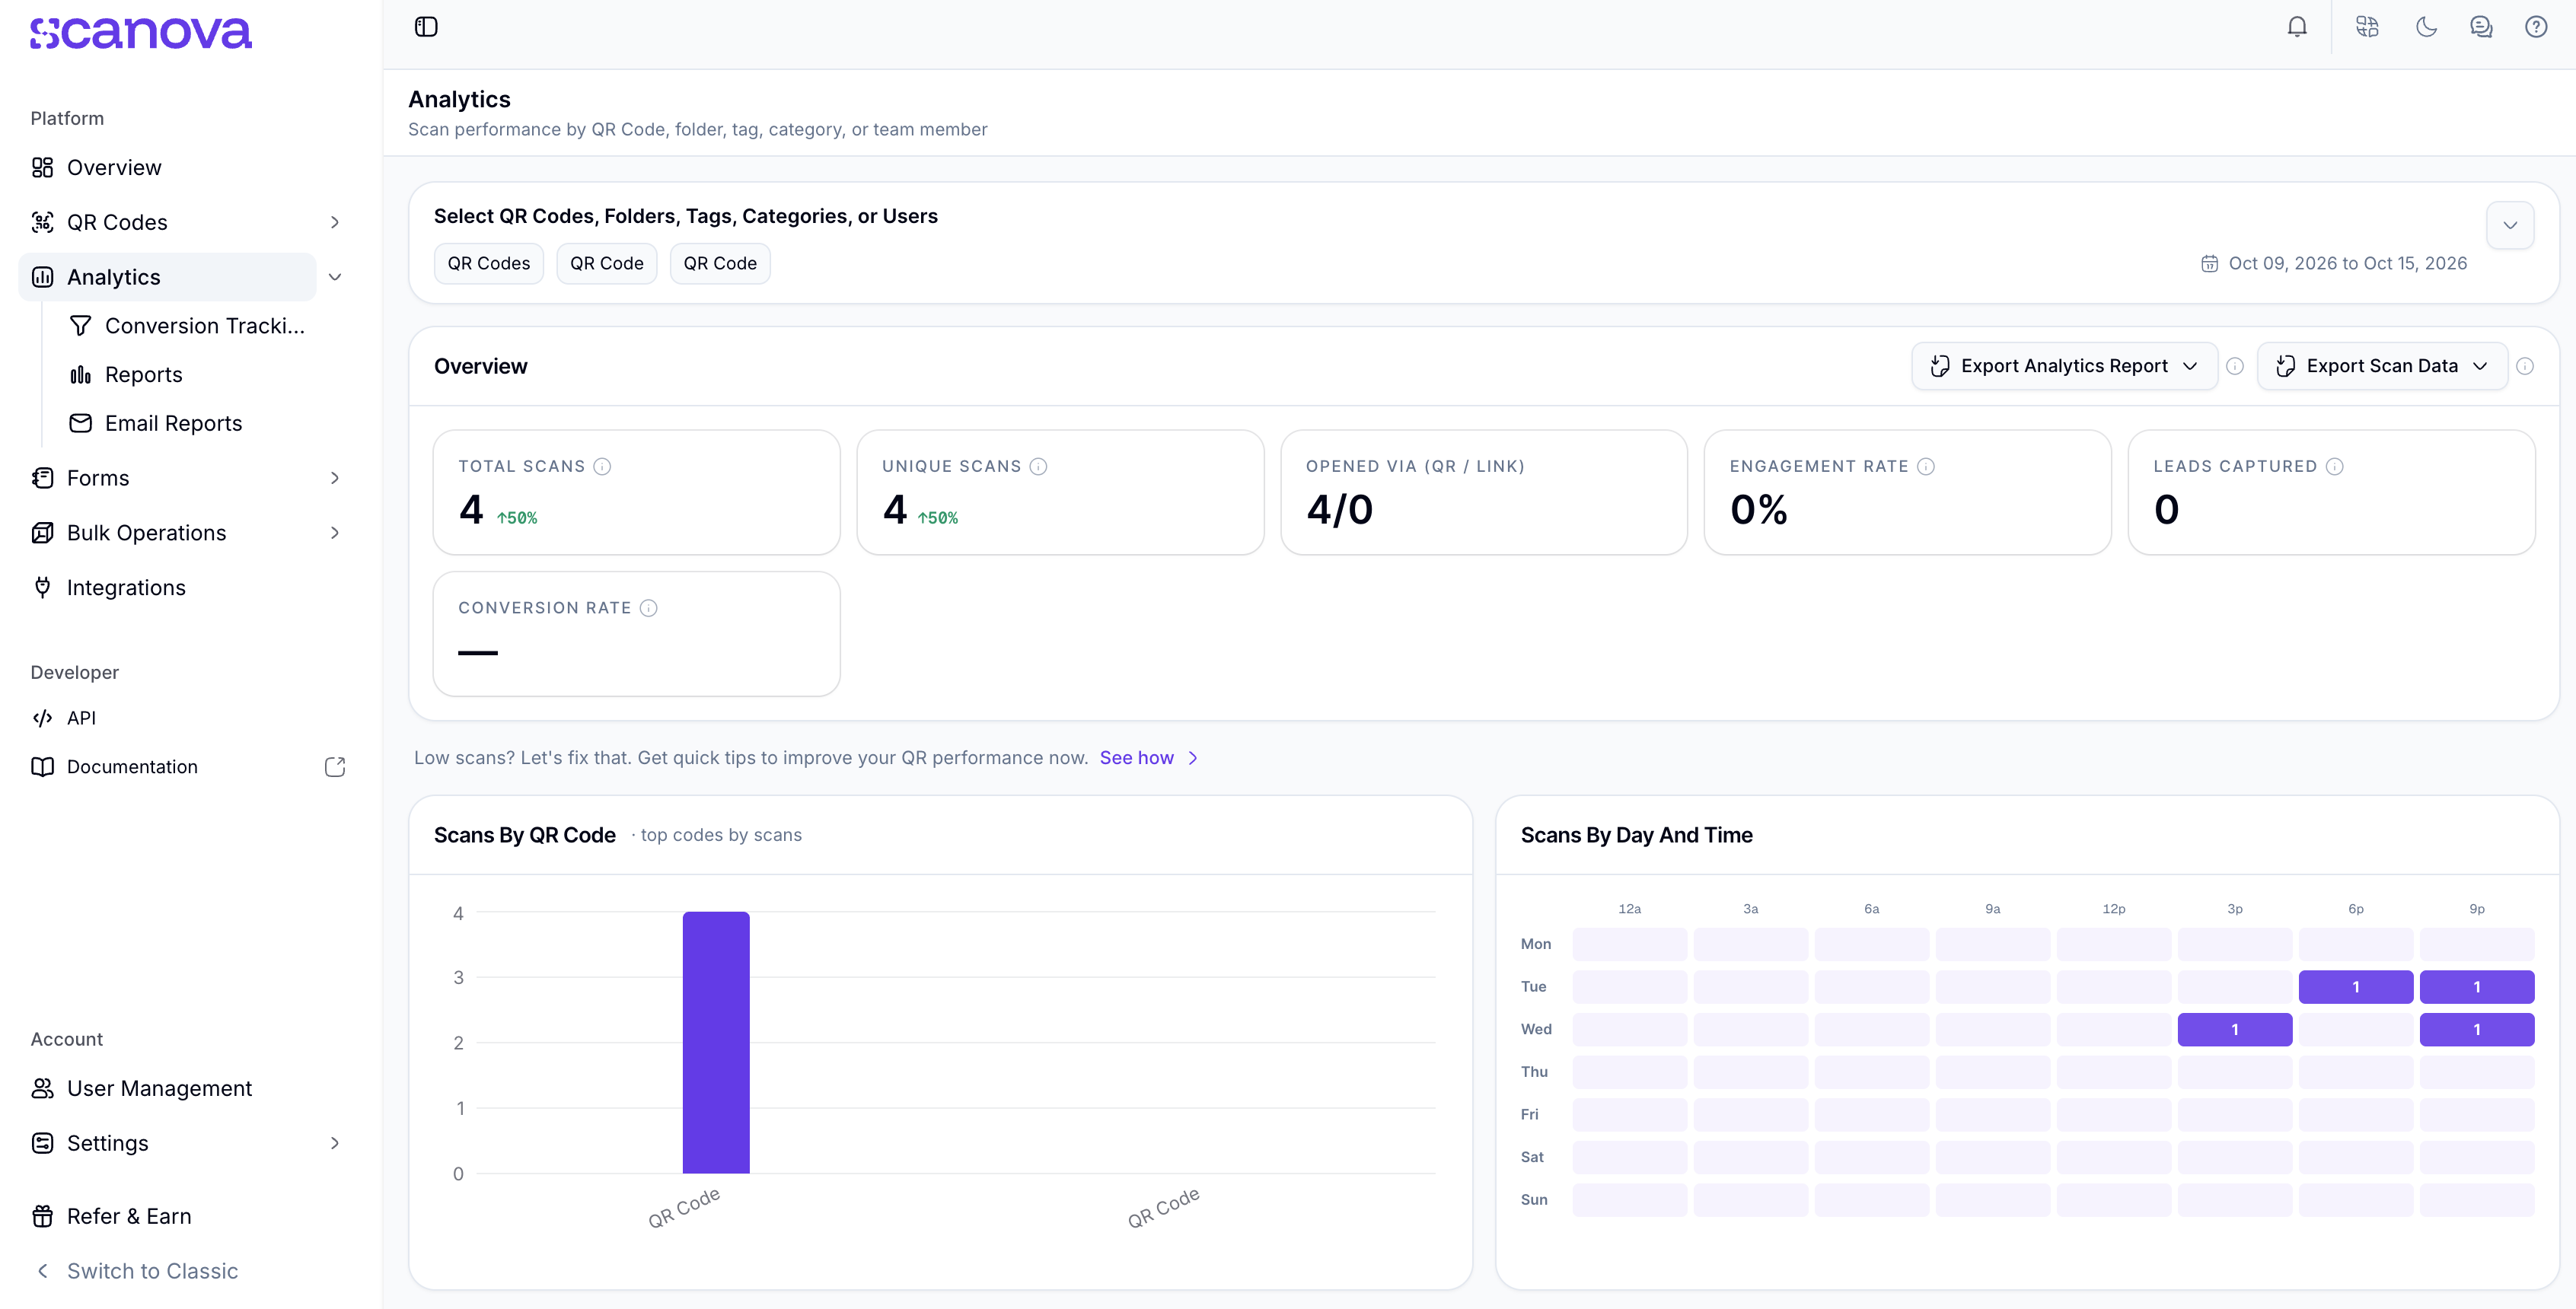Switch to dark mode moon icon
The height and width of the screenshot is (1309, 2576).
tap(2426, 27)
